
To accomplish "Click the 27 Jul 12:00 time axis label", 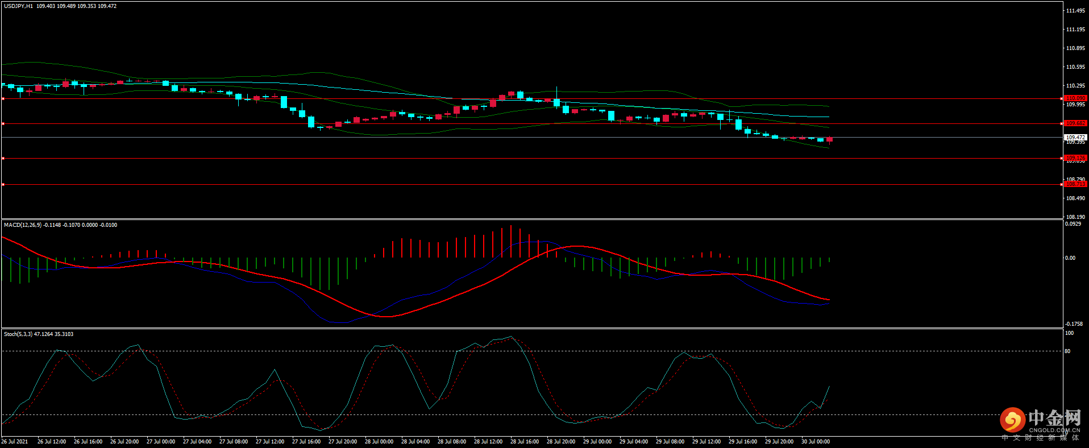I will (x=269, y=442).
